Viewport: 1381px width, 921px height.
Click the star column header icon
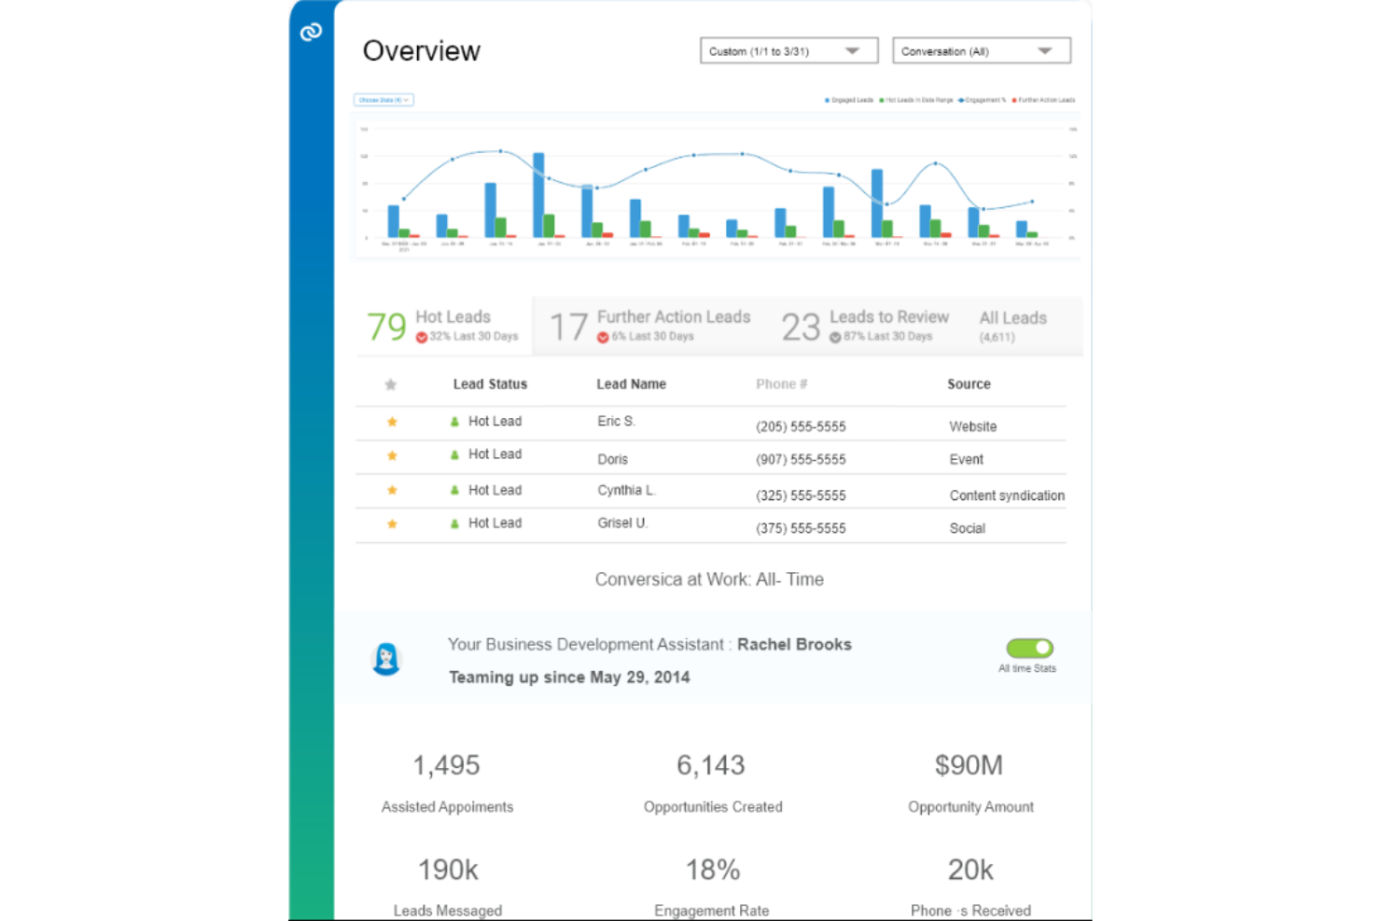click(x=391, y=384)
